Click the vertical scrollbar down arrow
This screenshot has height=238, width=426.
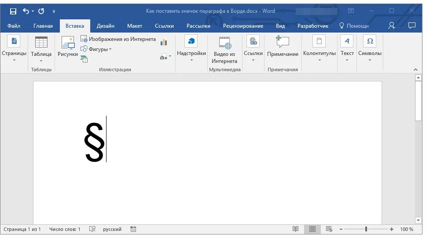tap(418, 220)
